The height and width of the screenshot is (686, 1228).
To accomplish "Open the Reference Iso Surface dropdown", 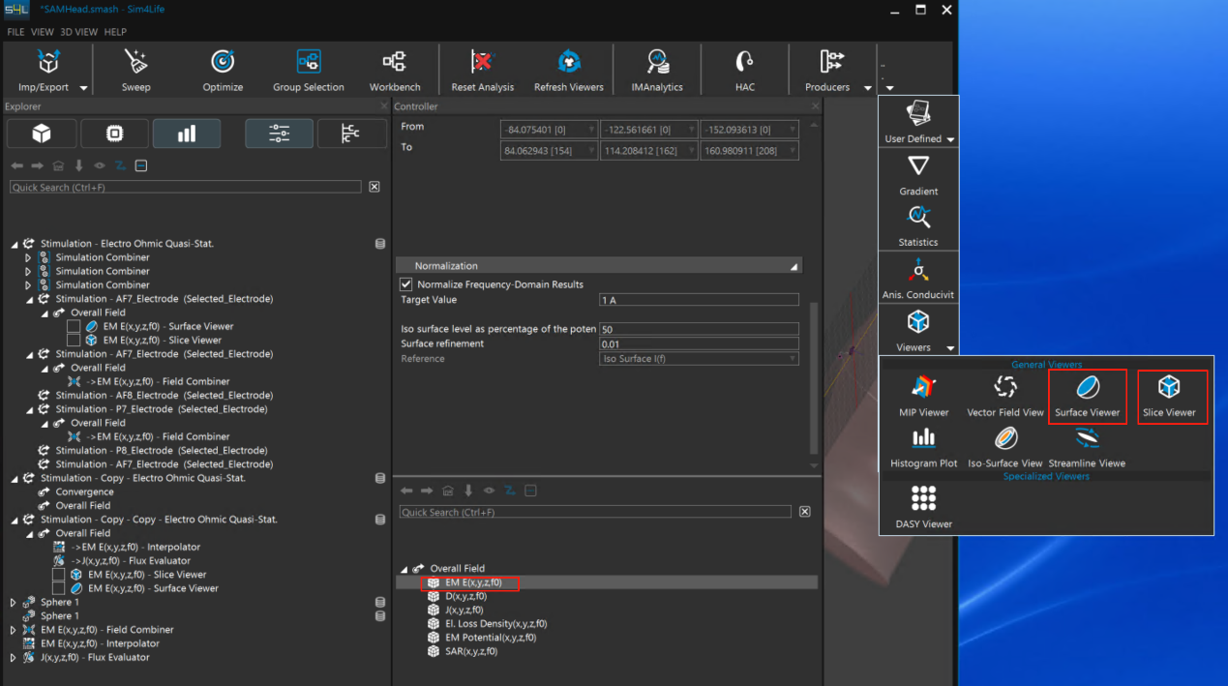I will (699, 359).
